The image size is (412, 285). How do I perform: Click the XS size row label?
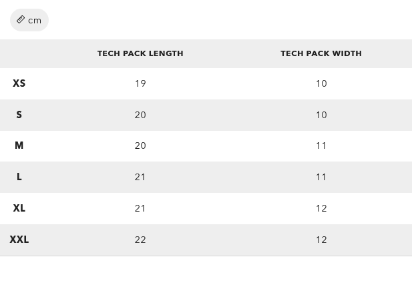19,83
